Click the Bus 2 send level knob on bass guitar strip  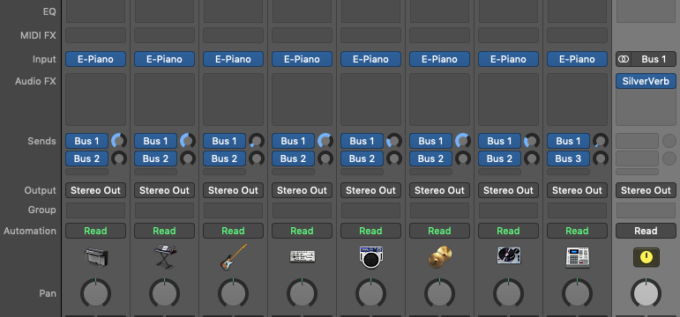[257, 158]
